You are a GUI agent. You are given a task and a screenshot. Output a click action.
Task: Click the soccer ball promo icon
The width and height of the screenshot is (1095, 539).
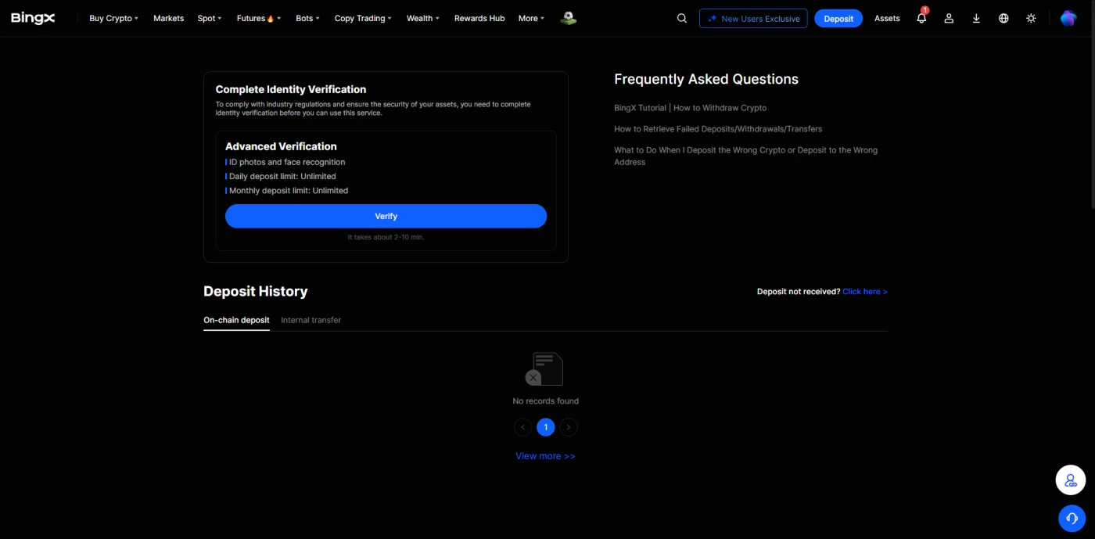tap(569, 18)
